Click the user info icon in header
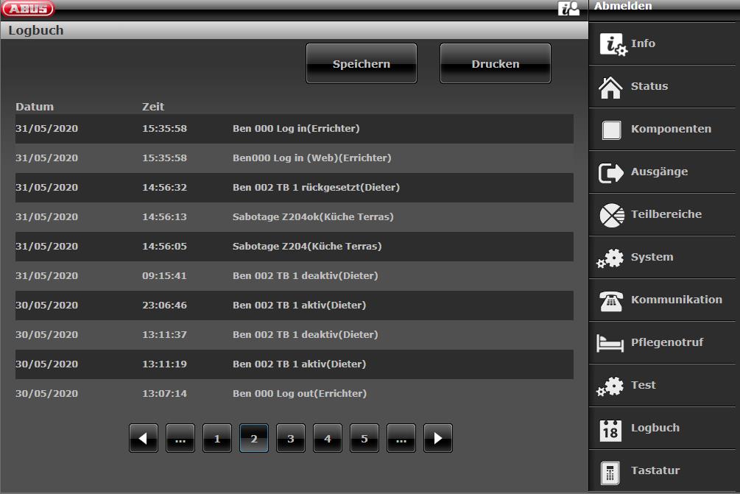The width and height of the screenshot is (740, 494). click(568, 8)
